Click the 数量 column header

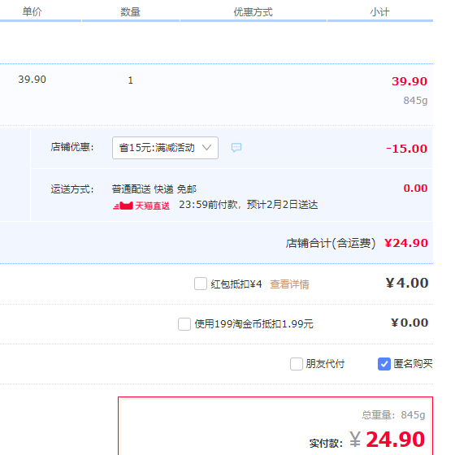coord(130,12)
